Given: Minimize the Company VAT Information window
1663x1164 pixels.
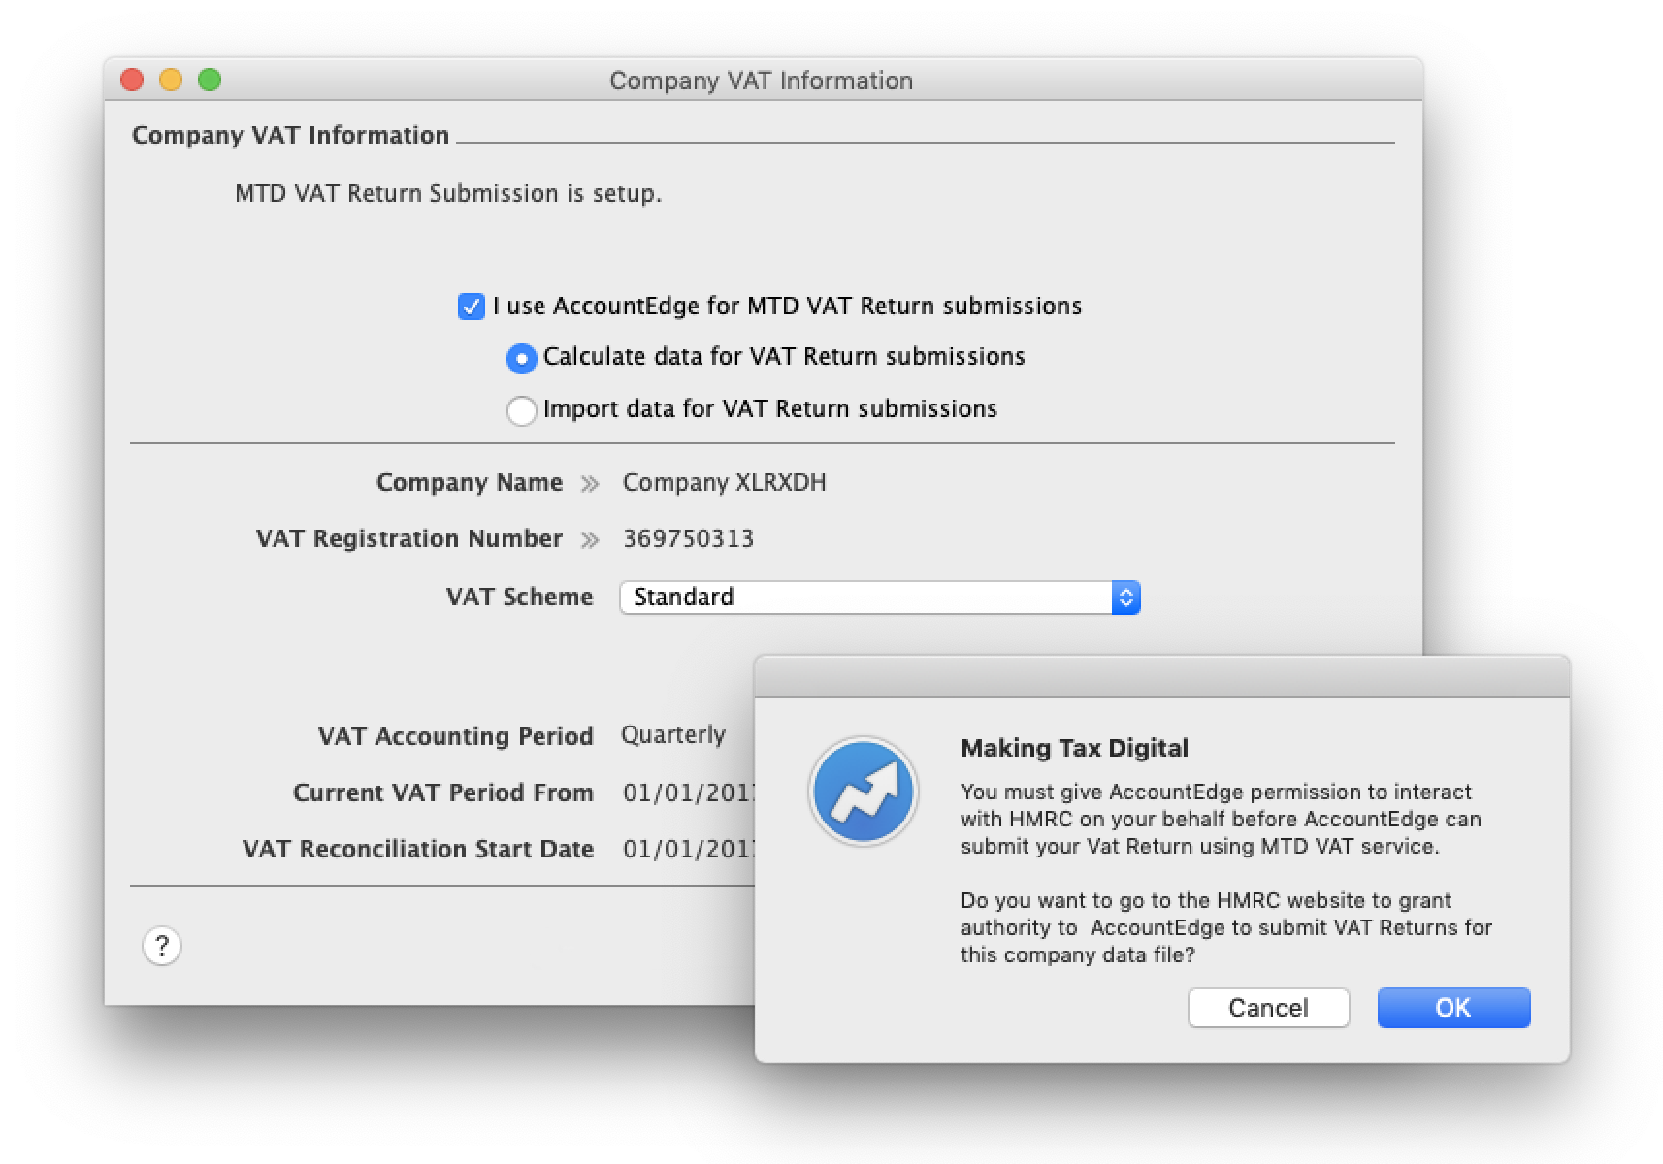Looking at the screenshot, I should click(171, 80).
